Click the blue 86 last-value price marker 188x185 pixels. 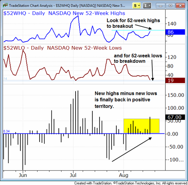(175, 32)
